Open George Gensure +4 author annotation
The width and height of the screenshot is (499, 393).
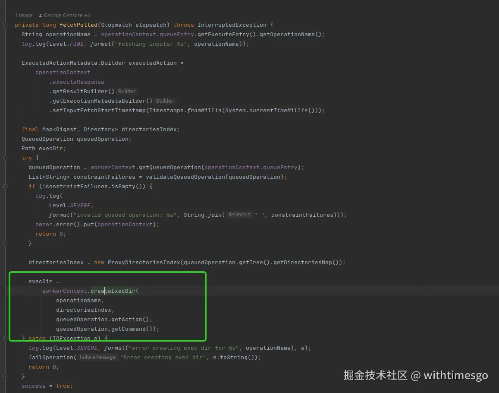click(67, 15)
